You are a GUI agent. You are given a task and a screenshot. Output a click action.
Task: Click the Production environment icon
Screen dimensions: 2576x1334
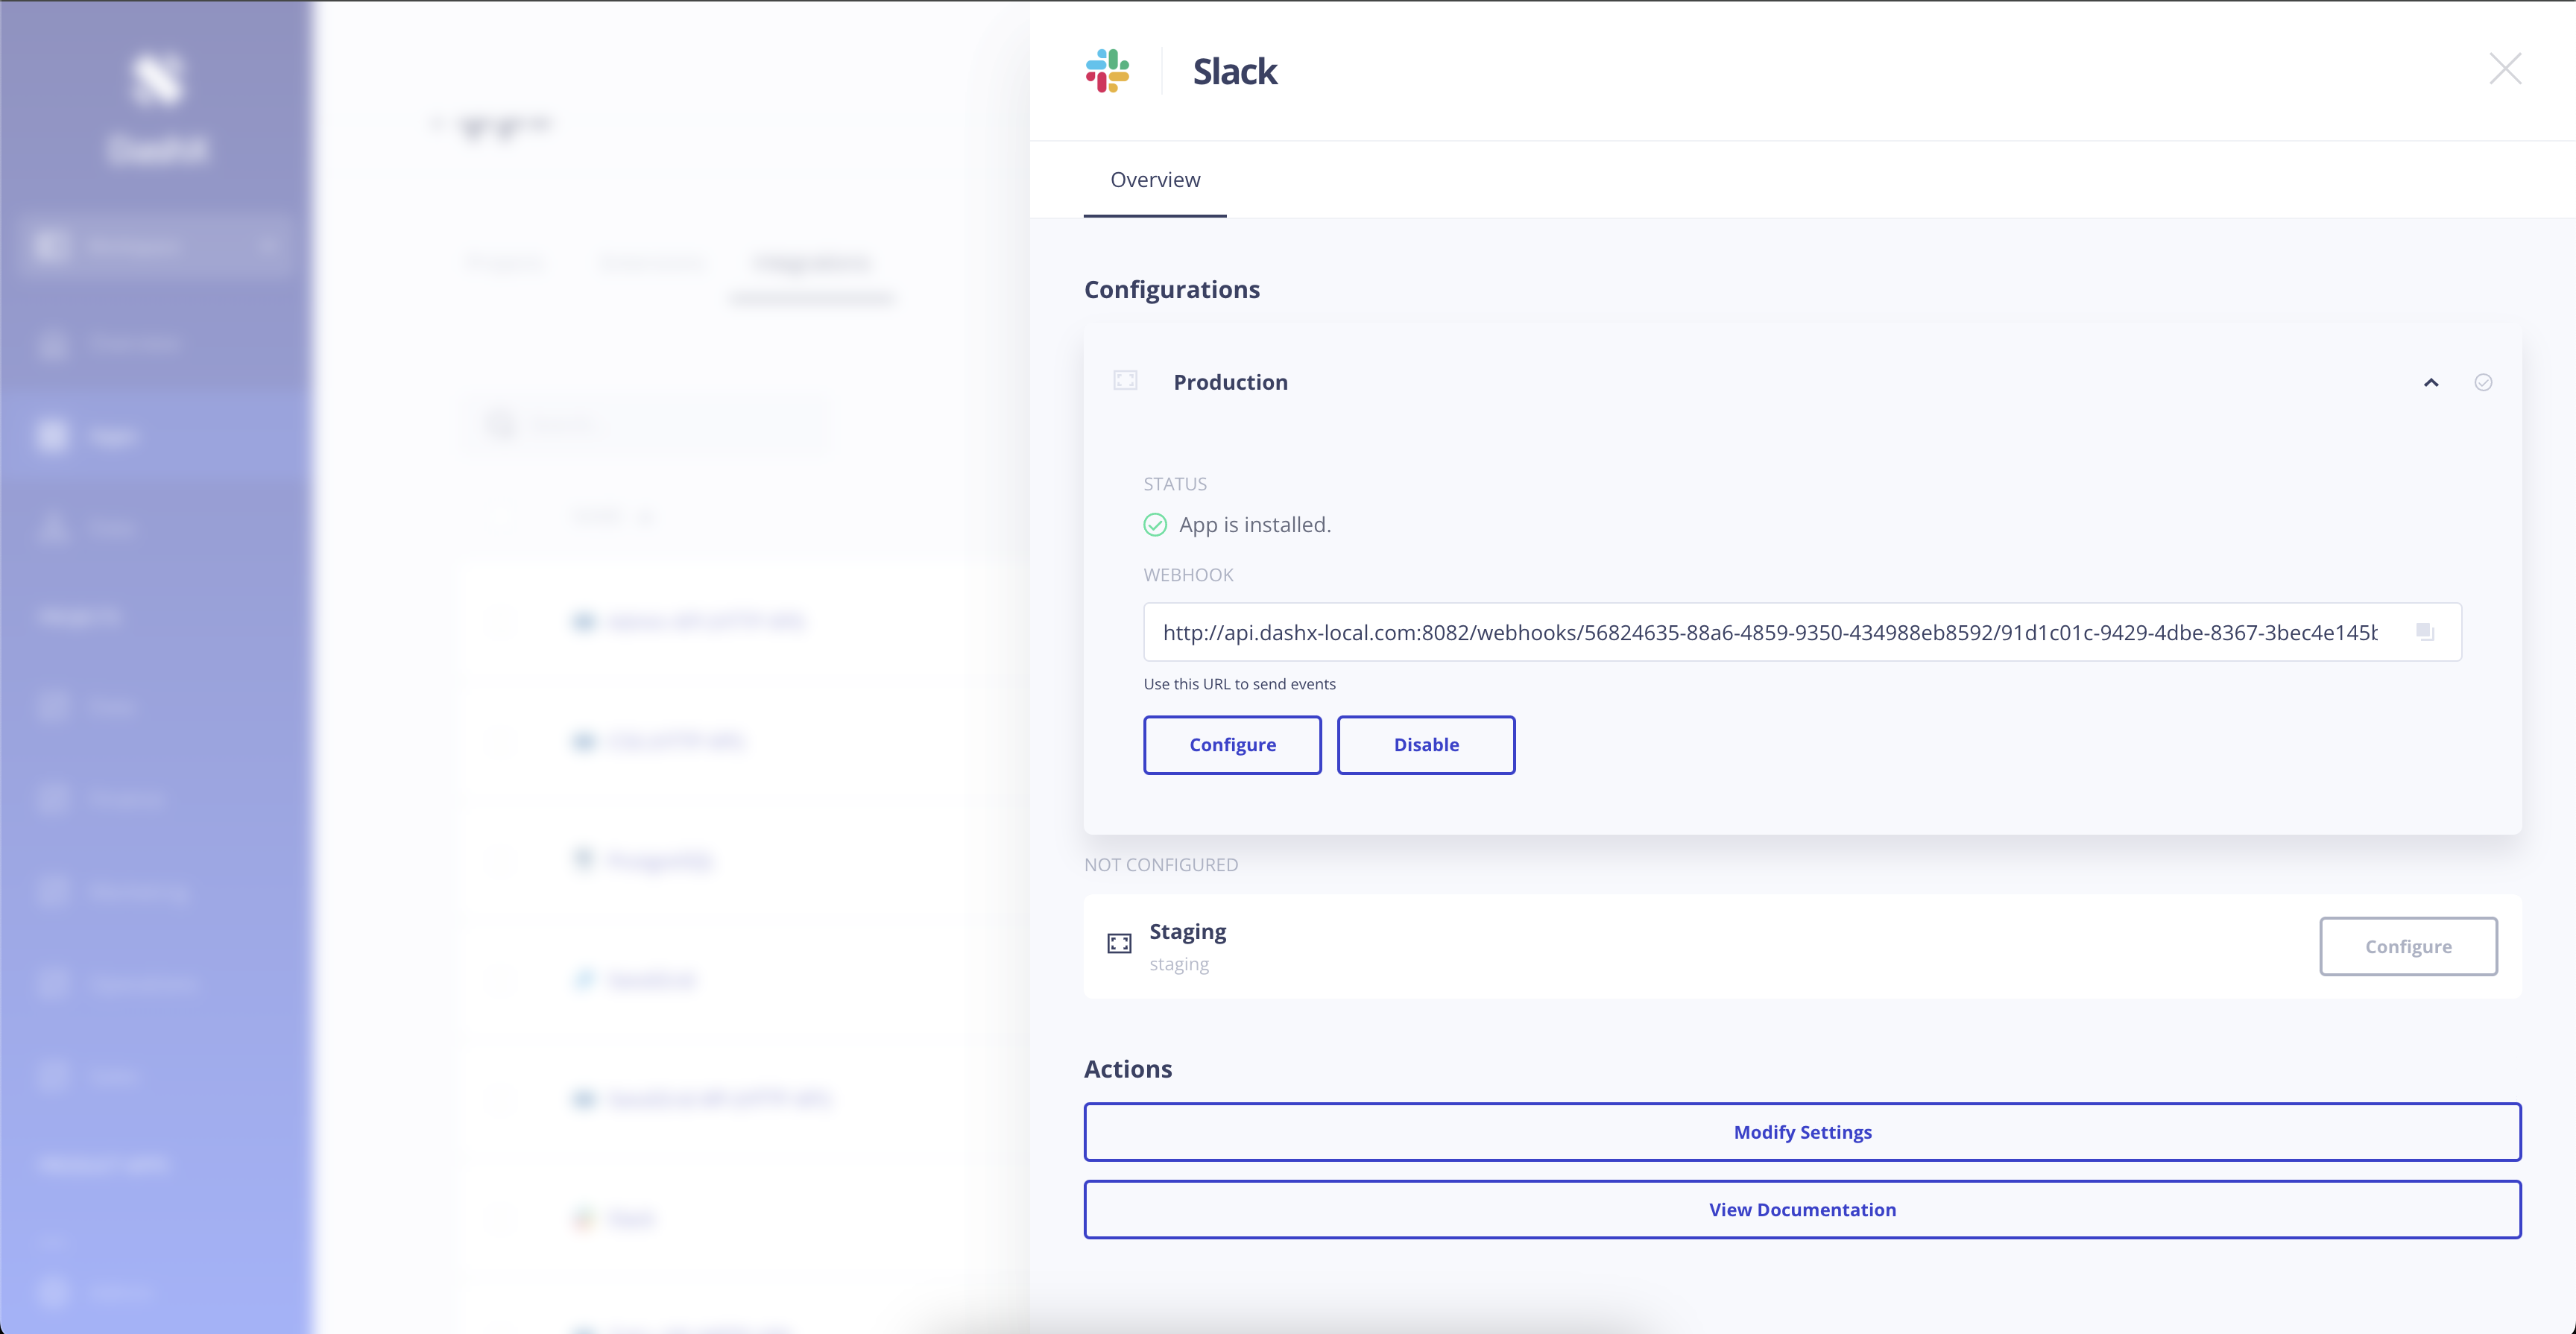(1125, 381)
